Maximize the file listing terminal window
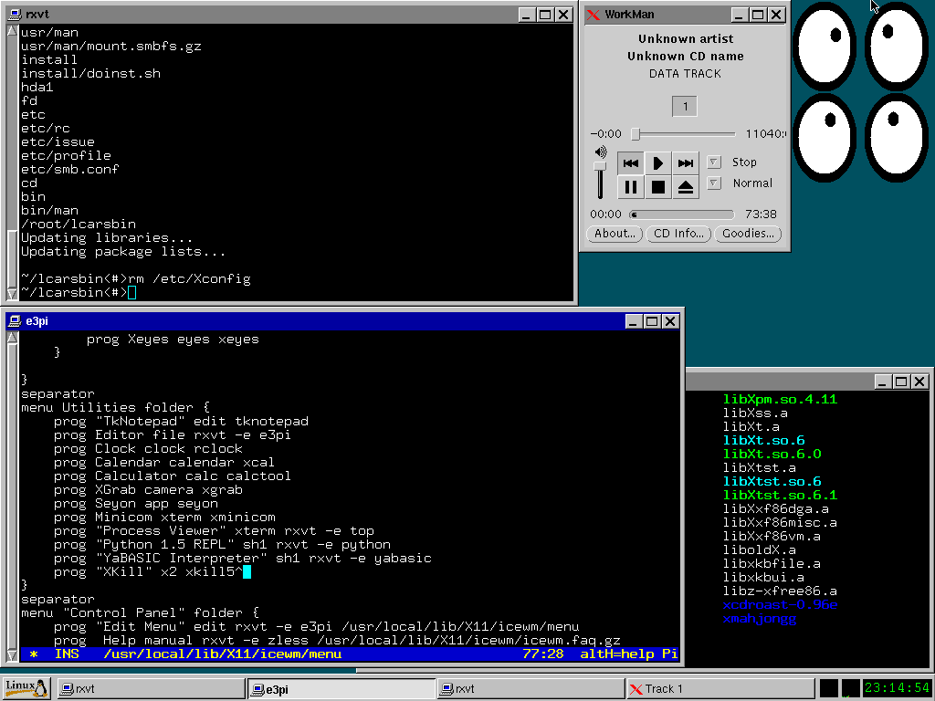This screenshot has height=701, width=935. [x=901, y=382]
